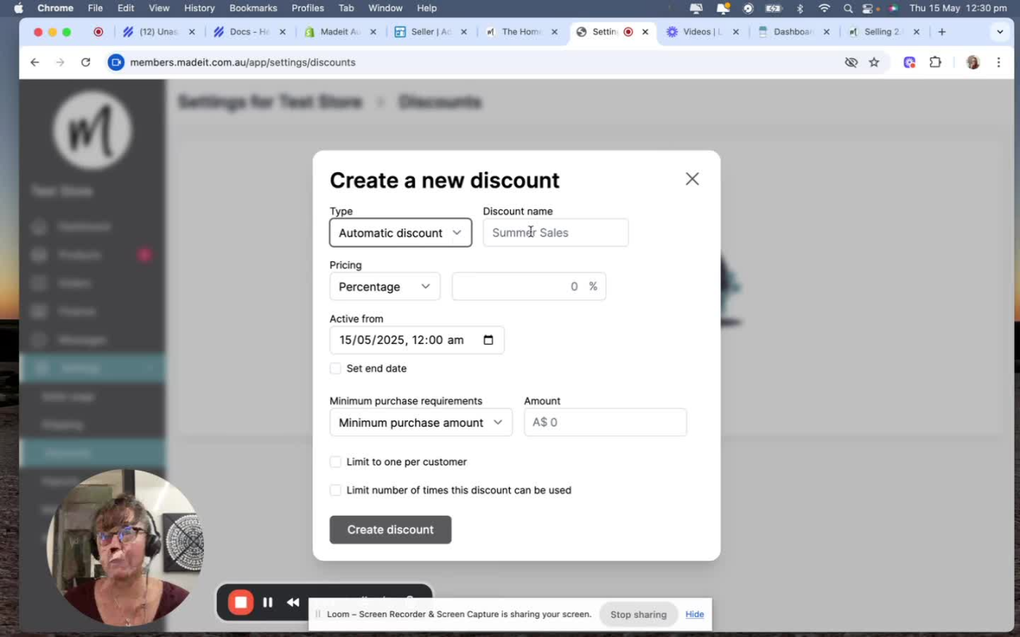
Task: Open the Bookmarks menu in the menu bar
Action: pyautogui.click(x=253, y=9)
